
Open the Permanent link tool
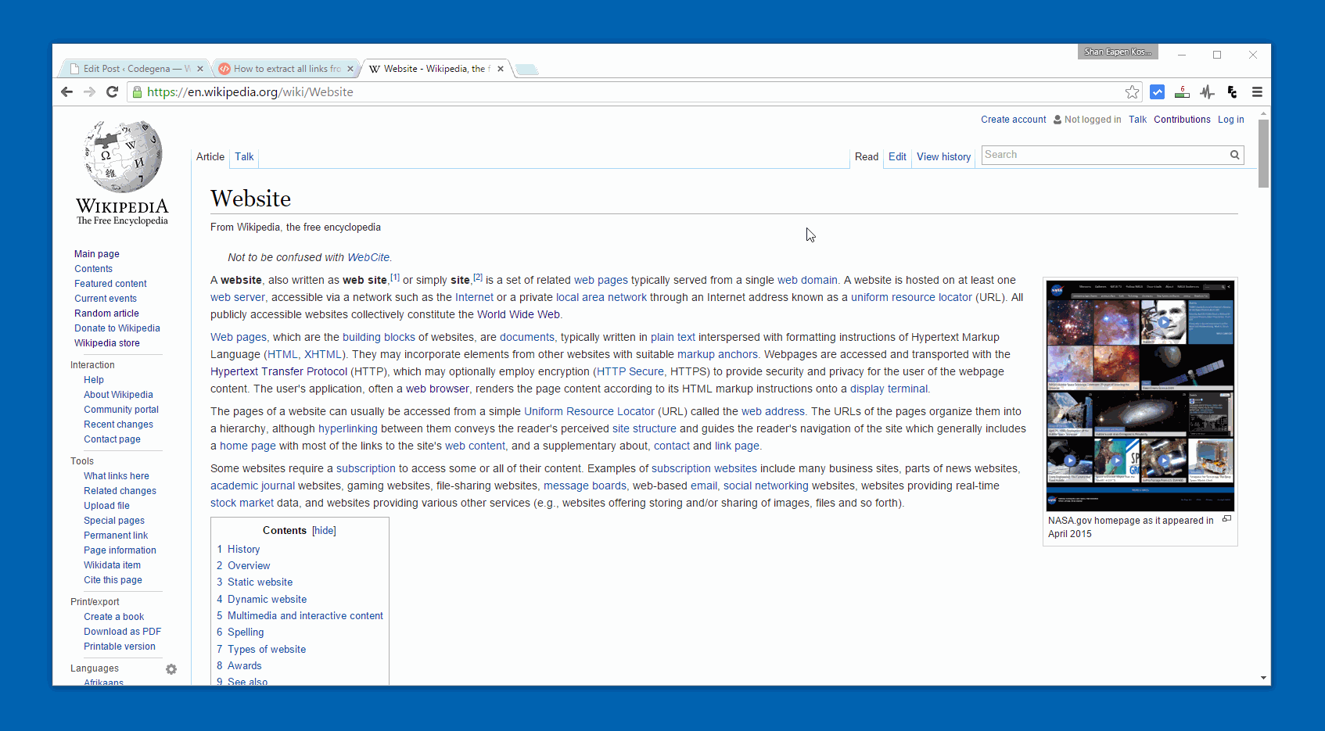116,536
